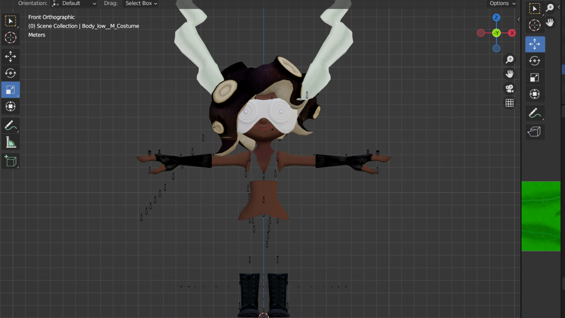The width and height of the screenshot is (565, 318).
Task: Select the Rotate tool in left toolbar
Action: 11,73
